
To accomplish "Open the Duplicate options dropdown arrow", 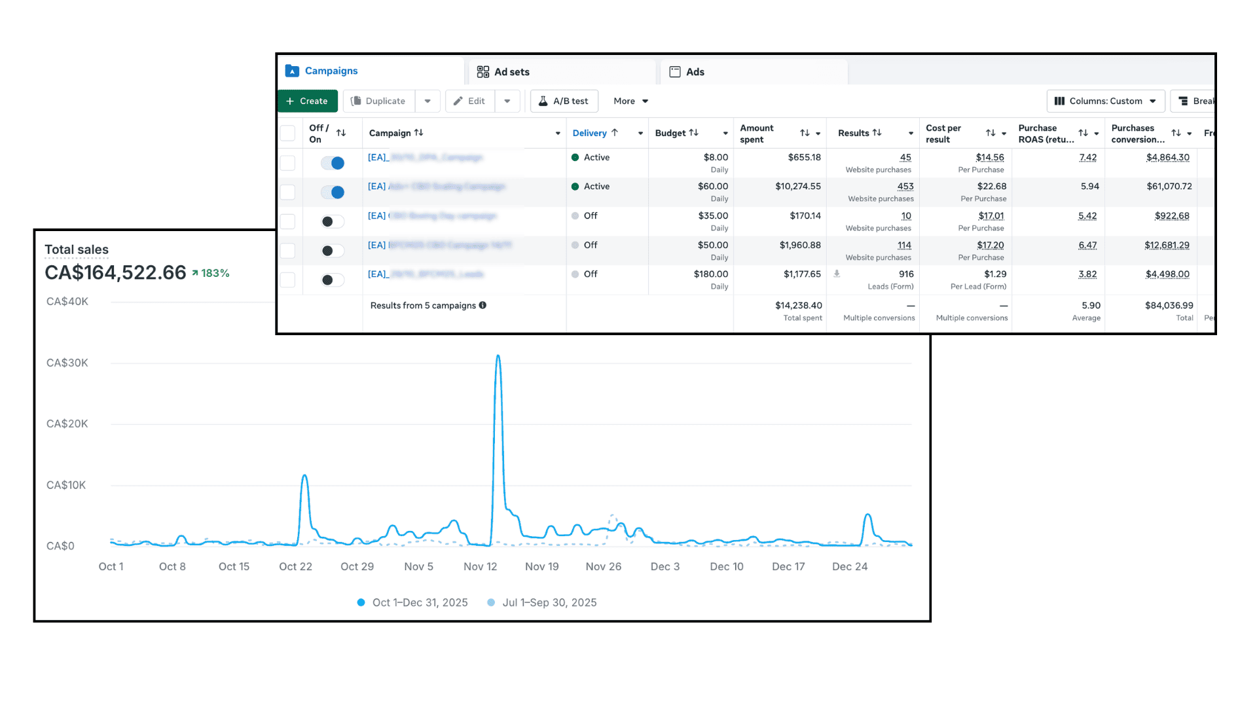I will click(428, 101).
